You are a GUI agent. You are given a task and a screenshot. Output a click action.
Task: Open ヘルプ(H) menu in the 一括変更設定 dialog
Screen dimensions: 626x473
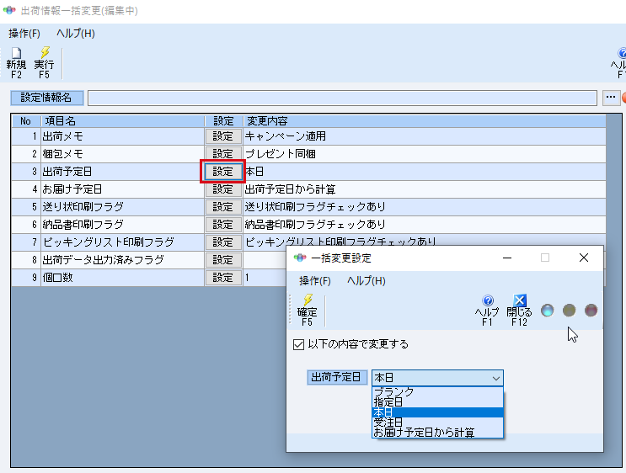click(367, 281)
